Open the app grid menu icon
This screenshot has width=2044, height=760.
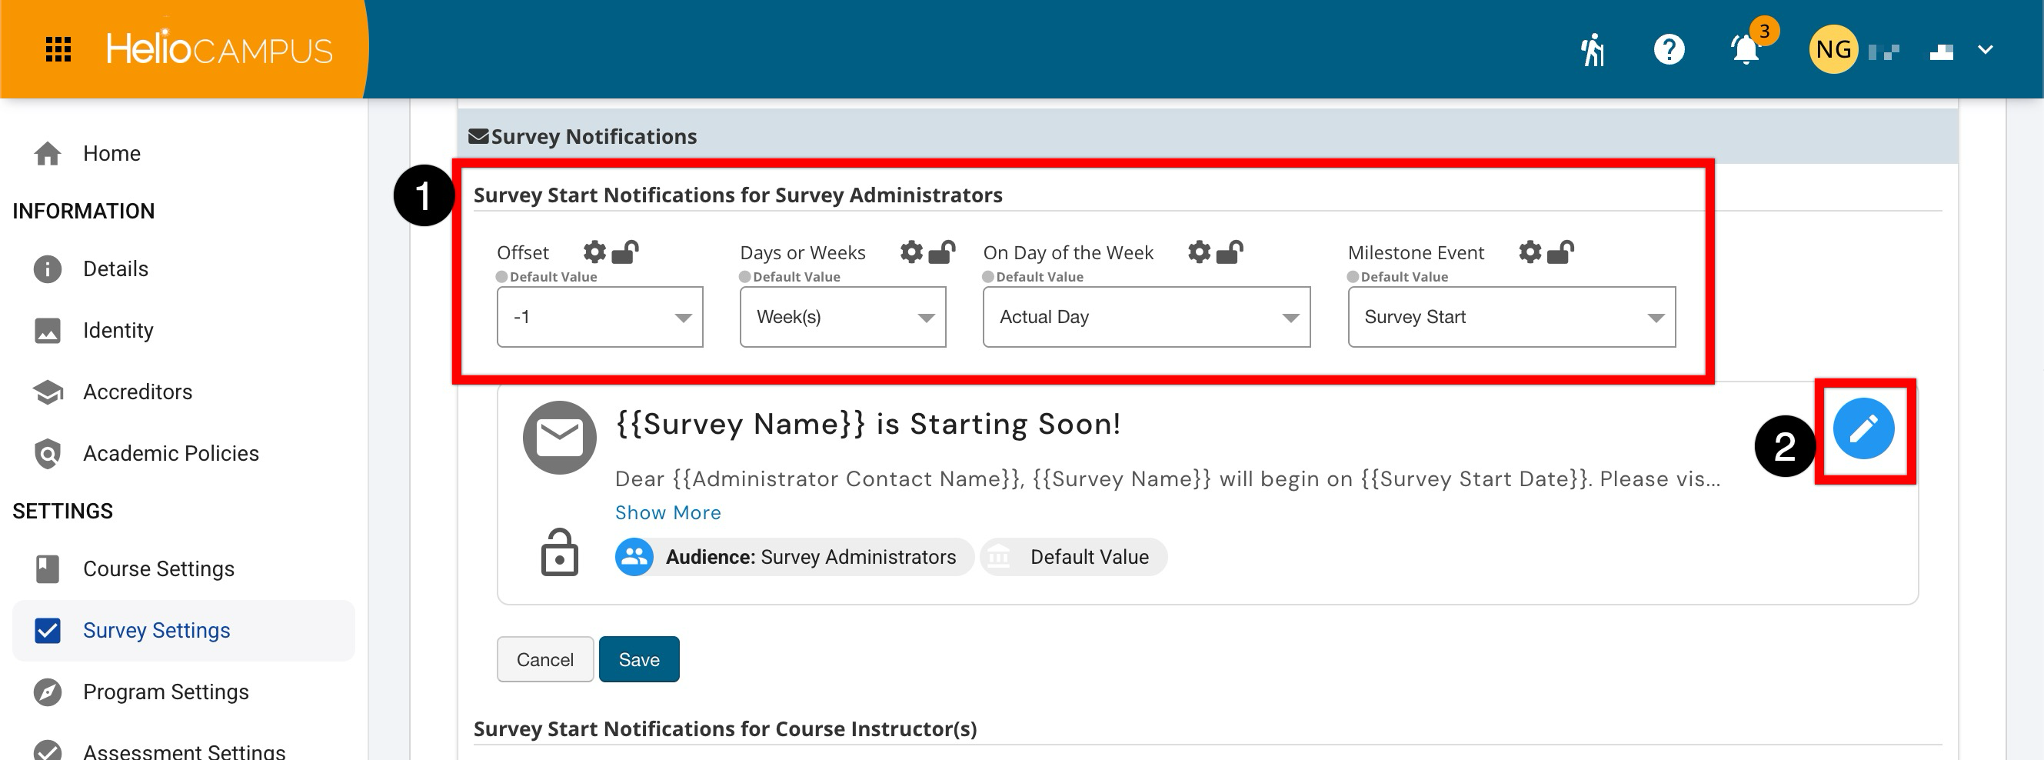click(58, 49)
